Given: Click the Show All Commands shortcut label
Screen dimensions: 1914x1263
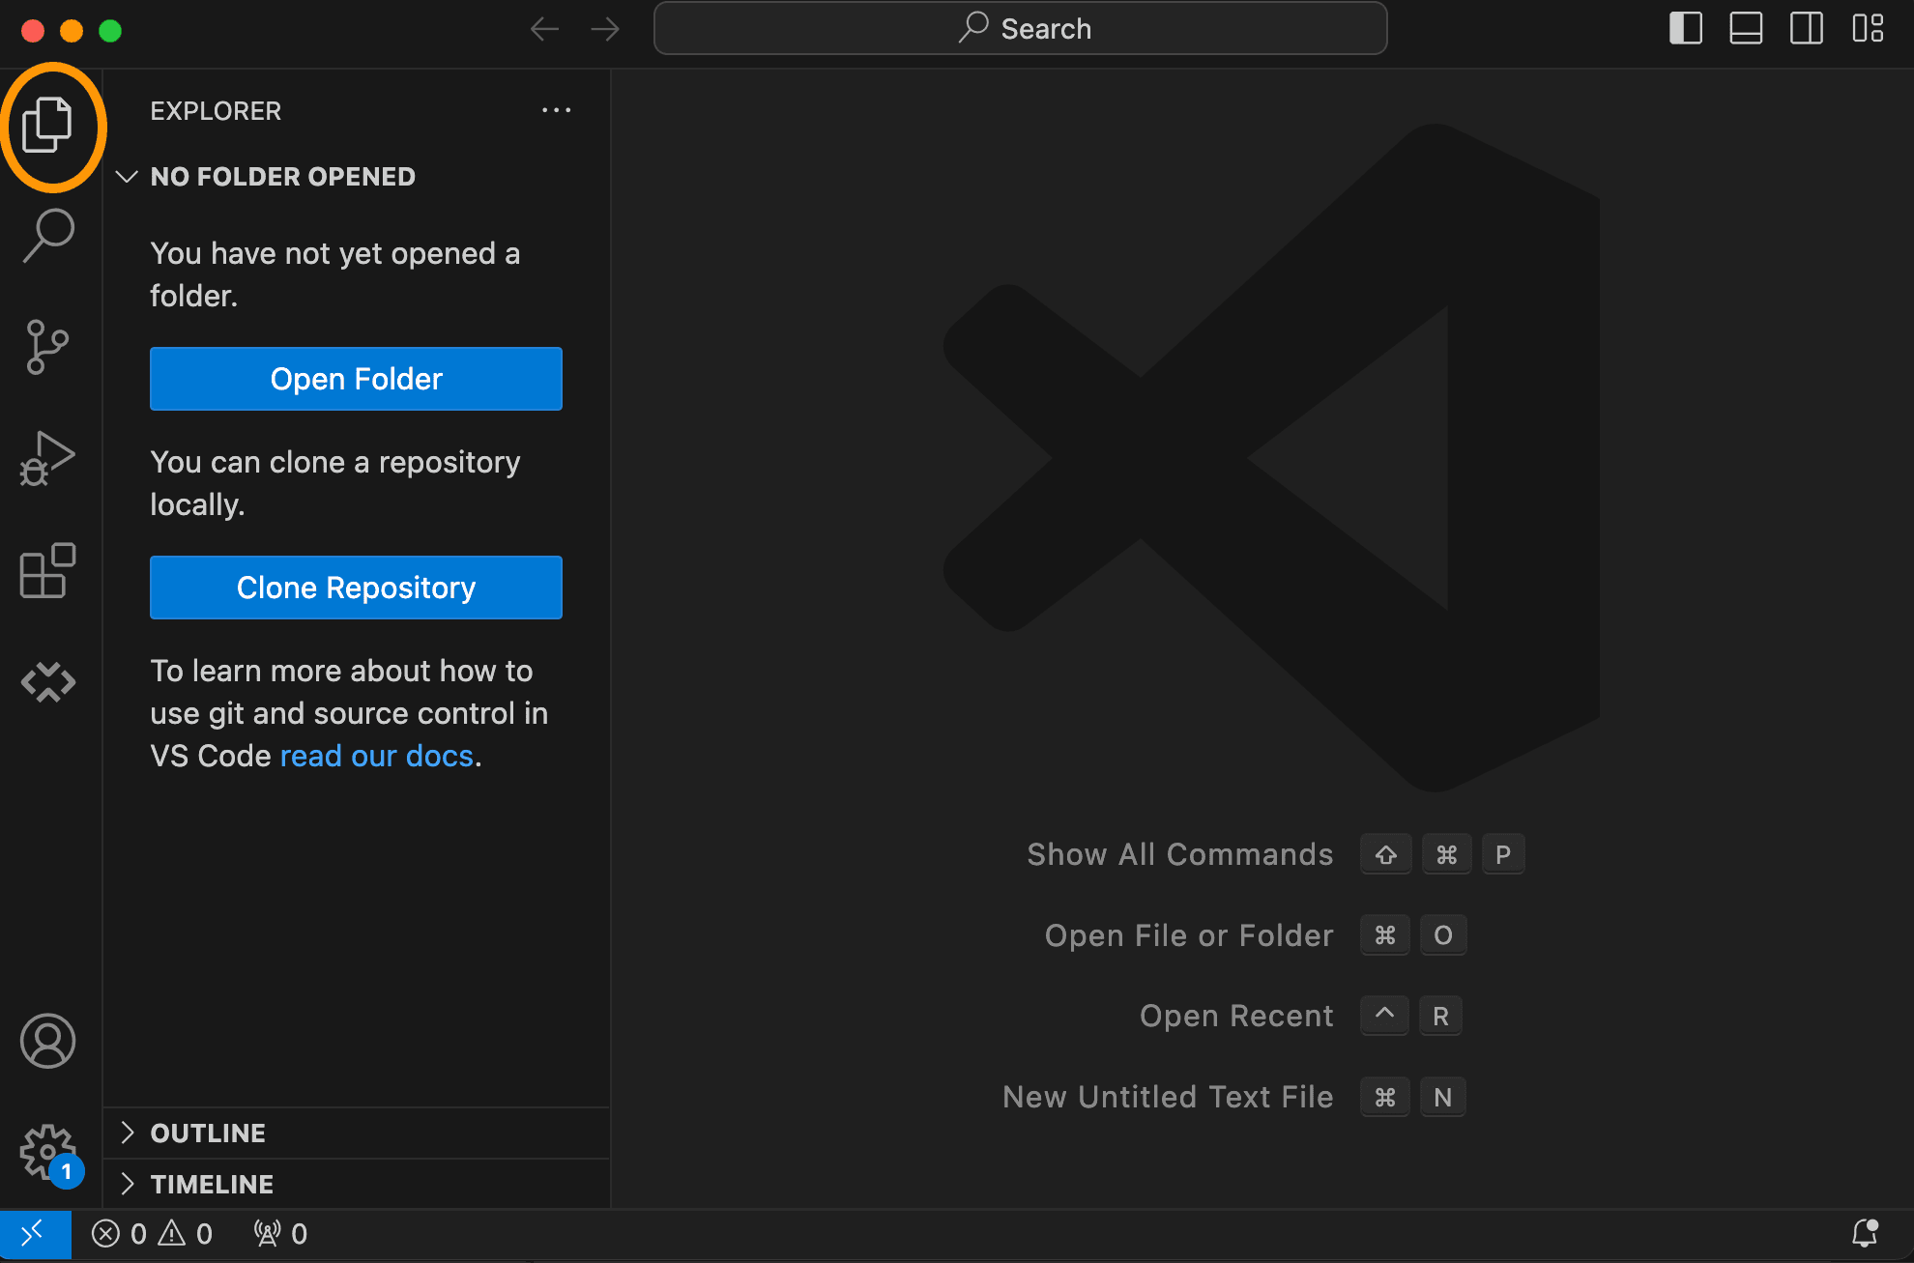Looking at the screenshot, I should [1180, 854].
